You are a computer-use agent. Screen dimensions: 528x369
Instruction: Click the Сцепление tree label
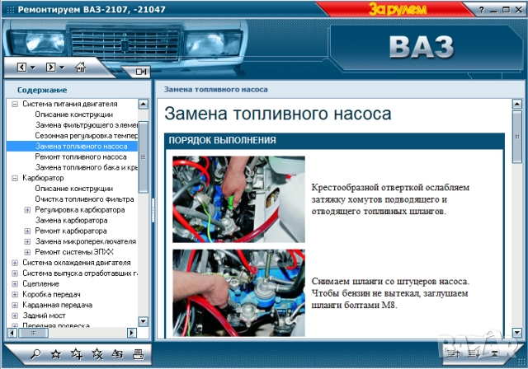point(40,284)
